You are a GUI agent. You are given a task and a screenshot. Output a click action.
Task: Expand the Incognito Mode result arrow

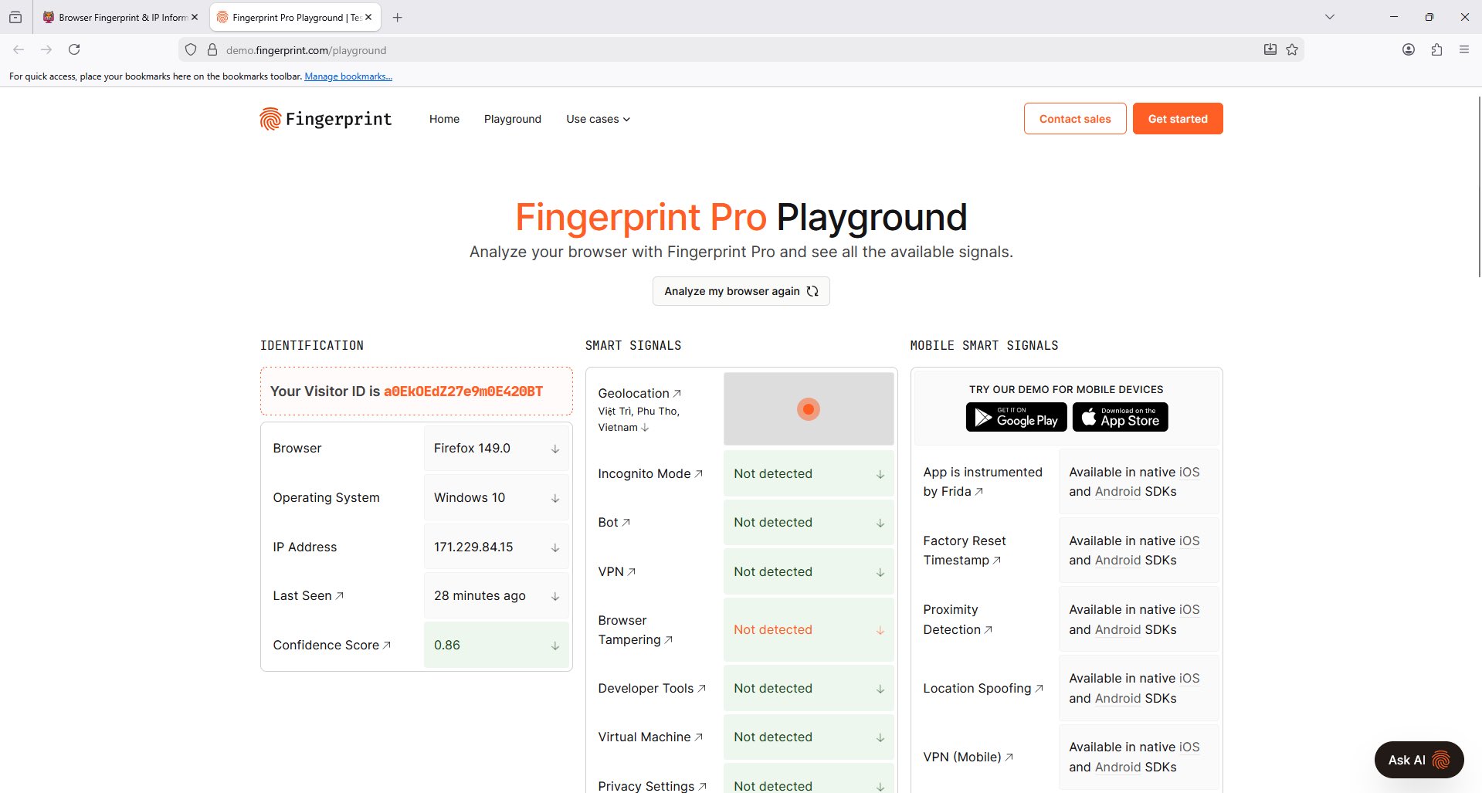pyautogui.click(x=880, y=474)
